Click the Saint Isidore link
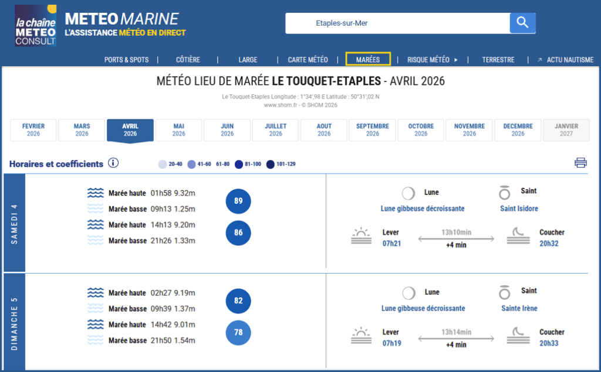The height and width of the screenshot is (372, 601). (519, 209)
